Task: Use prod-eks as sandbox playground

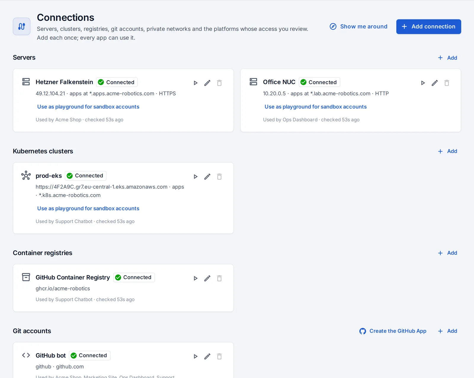Action: (88, 209)
